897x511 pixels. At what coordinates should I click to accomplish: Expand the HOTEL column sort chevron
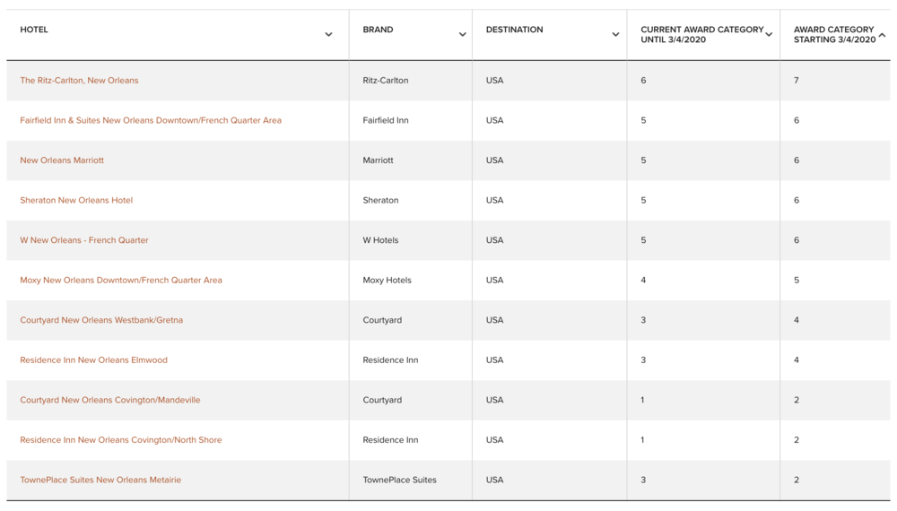tap(328, 35)
